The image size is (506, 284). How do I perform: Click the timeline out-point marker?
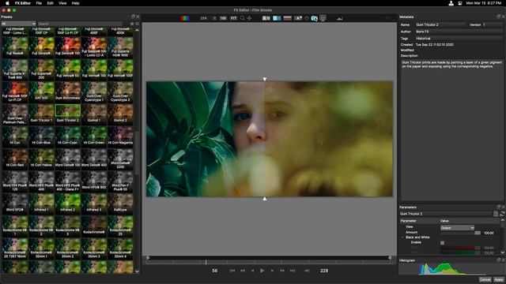390,258
